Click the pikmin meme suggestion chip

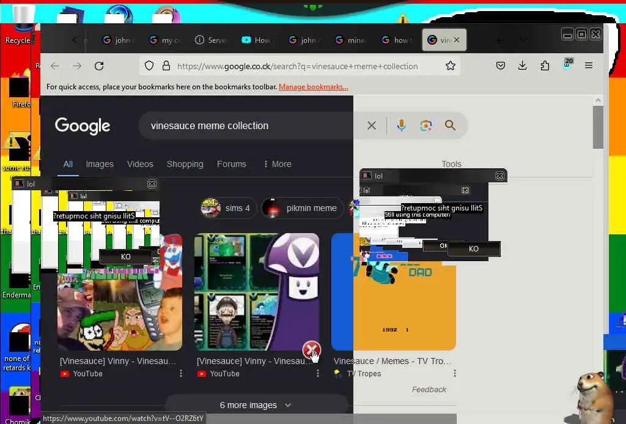click(302, 208)
